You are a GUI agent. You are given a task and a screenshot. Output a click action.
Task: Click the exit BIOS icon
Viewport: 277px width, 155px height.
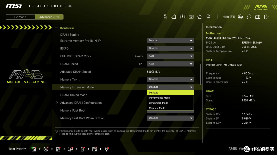tap(266, 17)
